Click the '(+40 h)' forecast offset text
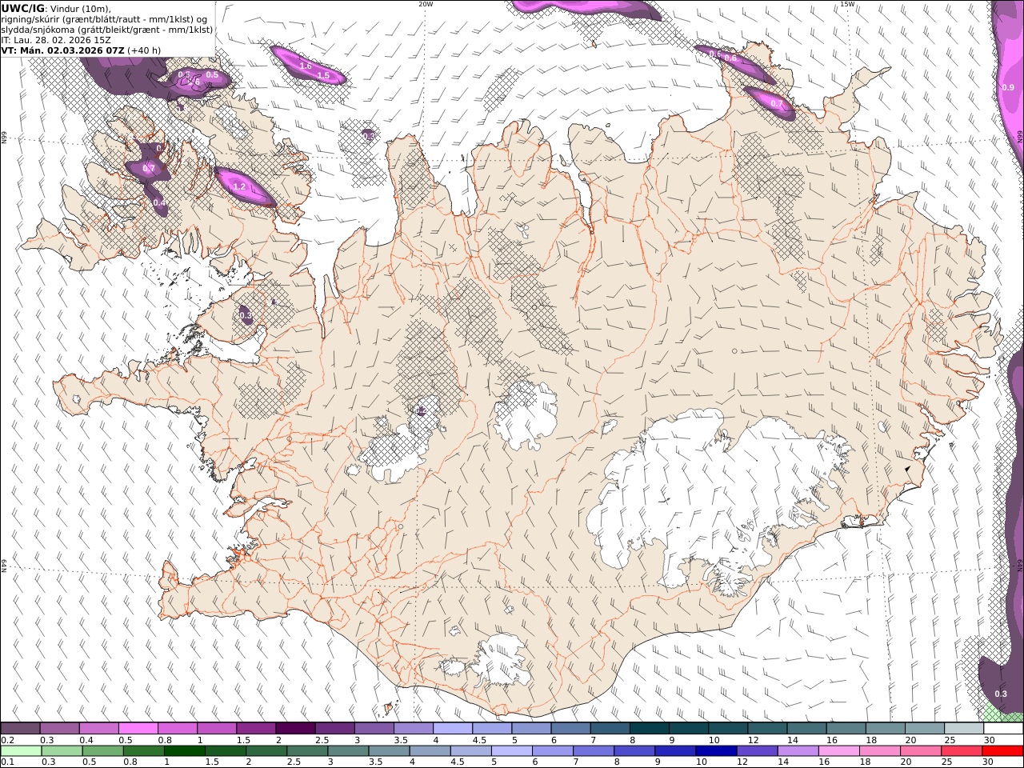The width and height of the screenshot is (1024, 768). tap(144, 50)
